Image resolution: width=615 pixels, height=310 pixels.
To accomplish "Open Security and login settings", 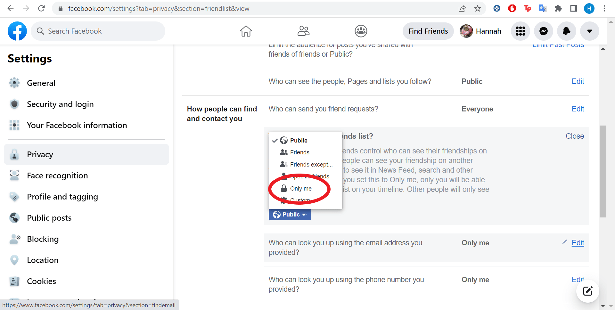I will tap(86, 104).
